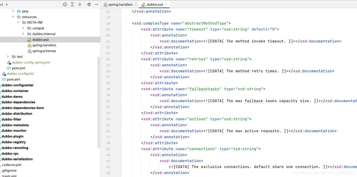
Task: Click the text default="0" on line 19
Action: (x=264, y=29)
